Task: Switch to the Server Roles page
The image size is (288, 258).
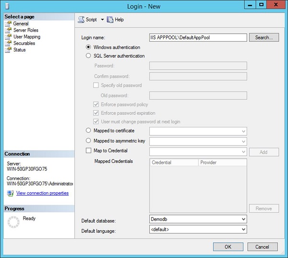Action: 25,30
